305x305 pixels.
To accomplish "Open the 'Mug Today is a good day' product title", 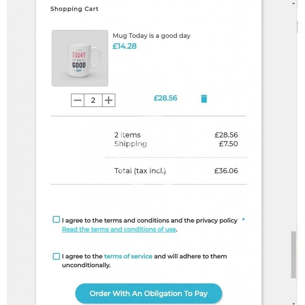I will point(151,36).
